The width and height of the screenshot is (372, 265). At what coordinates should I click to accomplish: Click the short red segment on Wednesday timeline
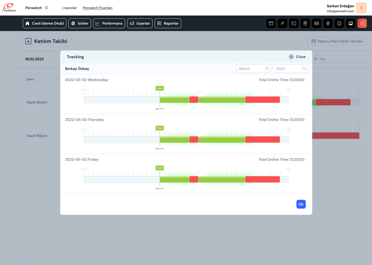194,100
